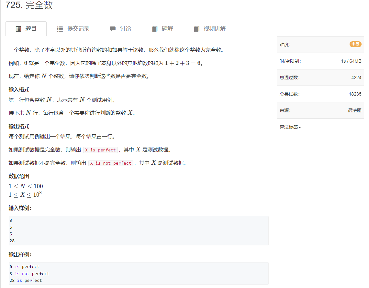Click the inline code 'X is not perfect'
The image size is (369, 288).
[x=110, y=163]
